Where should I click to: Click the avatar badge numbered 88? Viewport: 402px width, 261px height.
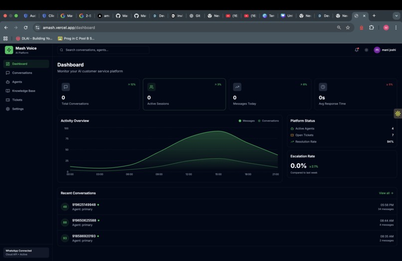65,222
